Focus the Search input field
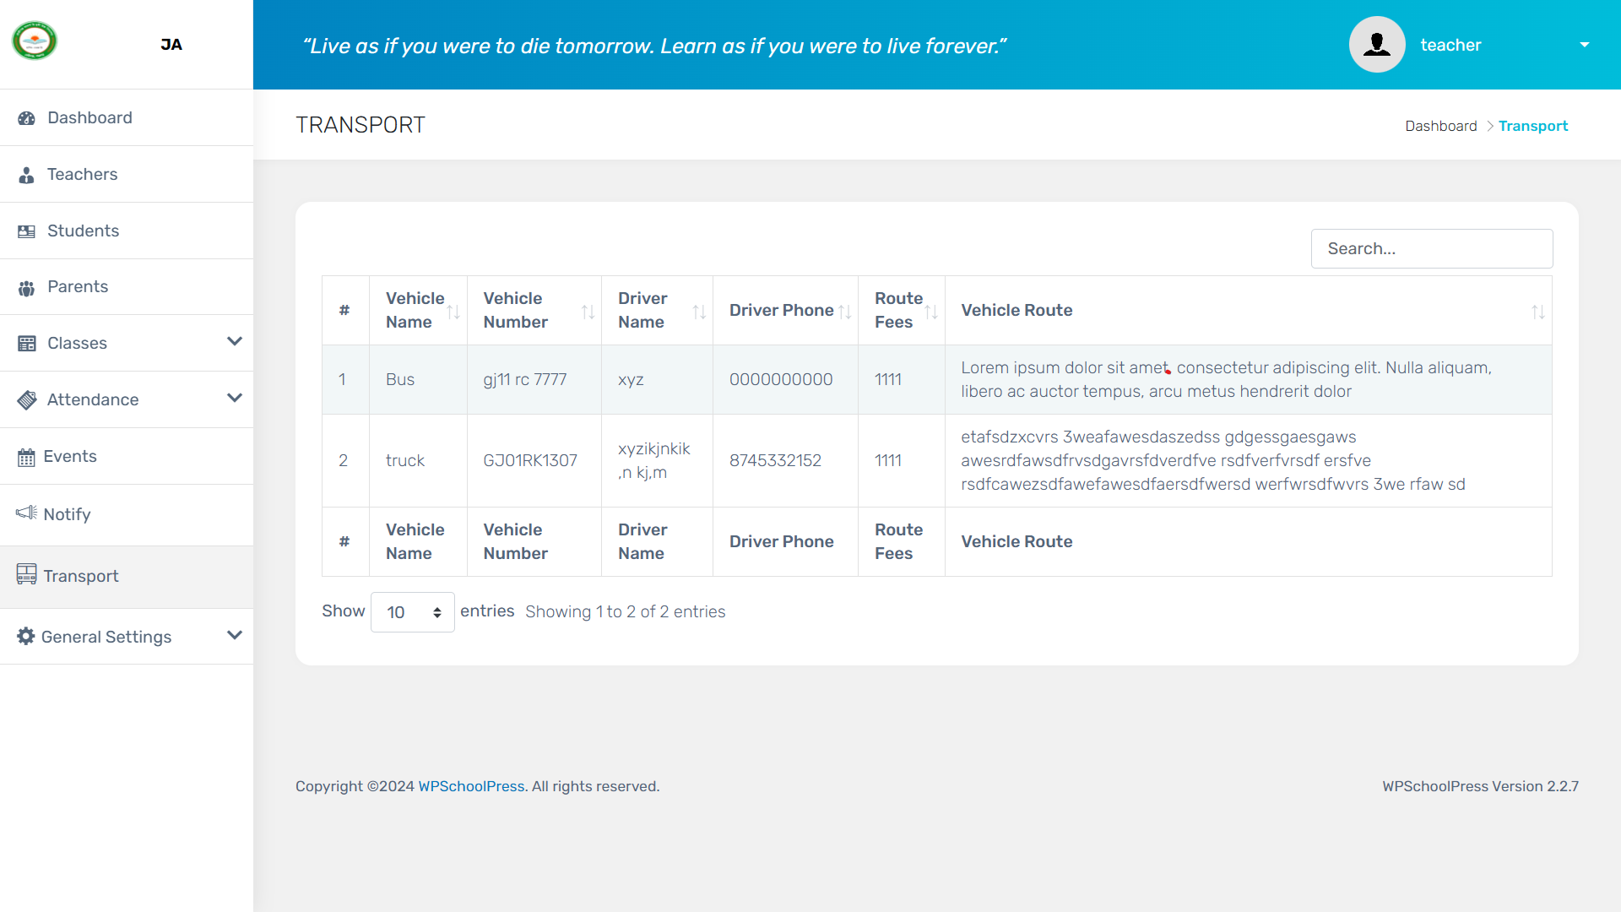Viewport: 1621px width, 912px height. coord(1431,249)
